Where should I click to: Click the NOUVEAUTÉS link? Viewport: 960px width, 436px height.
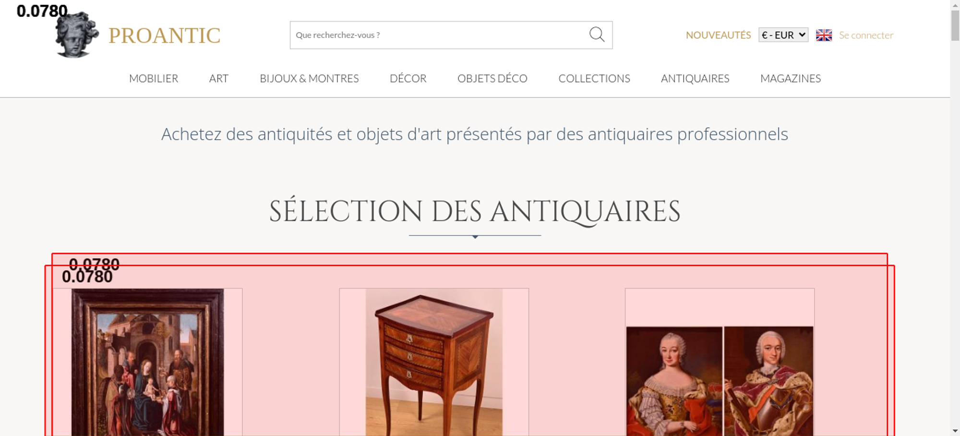click(x=718, y=35)
